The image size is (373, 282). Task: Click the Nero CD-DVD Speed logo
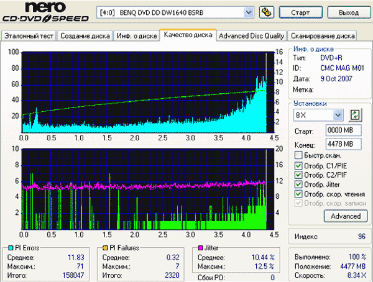pos(45,12)
